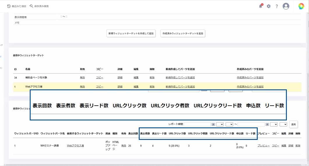Click the ウィジェットパーツ名 column header
The height and width of the screenshot is (166, 309).
pos(52,133)
